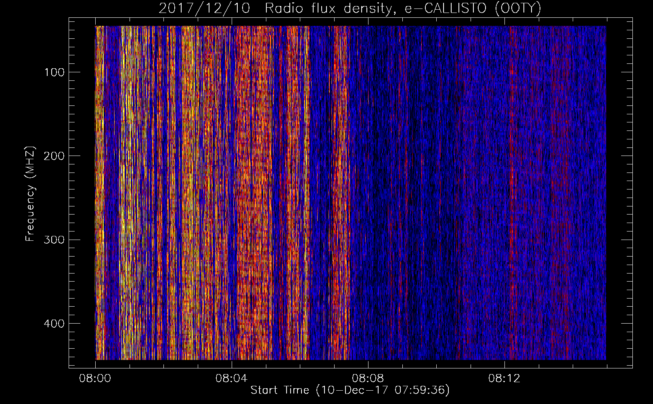Click the 100 frequency tick label
Viewport: 653px width, 404px height.
[x=54, y=72]
